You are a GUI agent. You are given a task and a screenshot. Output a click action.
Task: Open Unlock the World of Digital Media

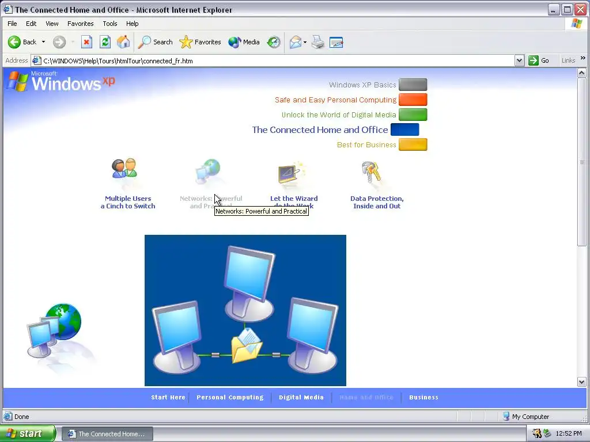(x=339, y=115)
